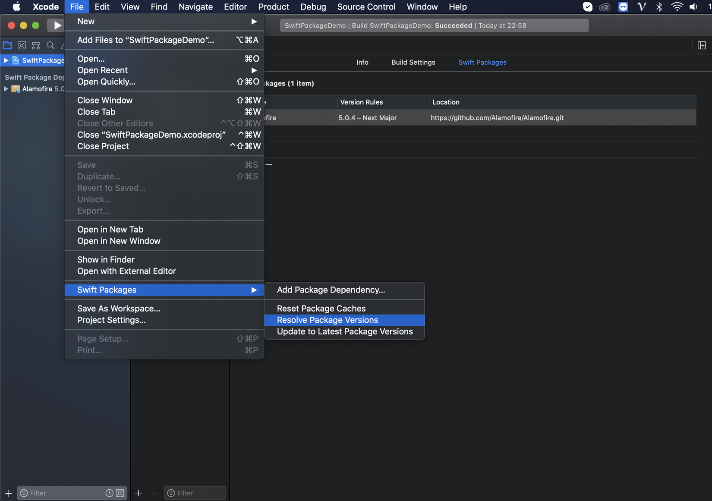The image size is (712, 501).
Task: Toggle recent files filter clock icon
Action: (110, 493)
